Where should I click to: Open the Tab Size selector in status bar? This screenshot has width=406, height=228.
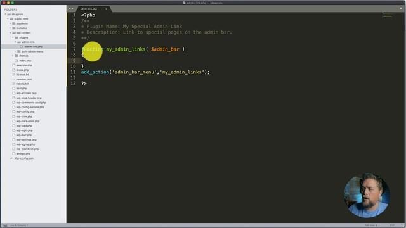click(371, 225)
